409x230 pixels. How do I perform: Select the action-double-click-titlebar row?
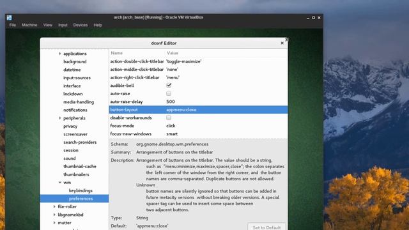(199, 61)
